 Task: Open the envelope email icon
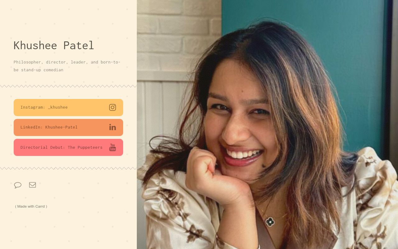33,185
